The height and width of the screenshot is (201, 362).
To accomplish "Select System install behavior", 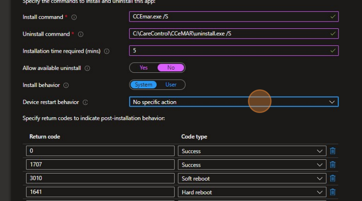I will tap(144, 85).
